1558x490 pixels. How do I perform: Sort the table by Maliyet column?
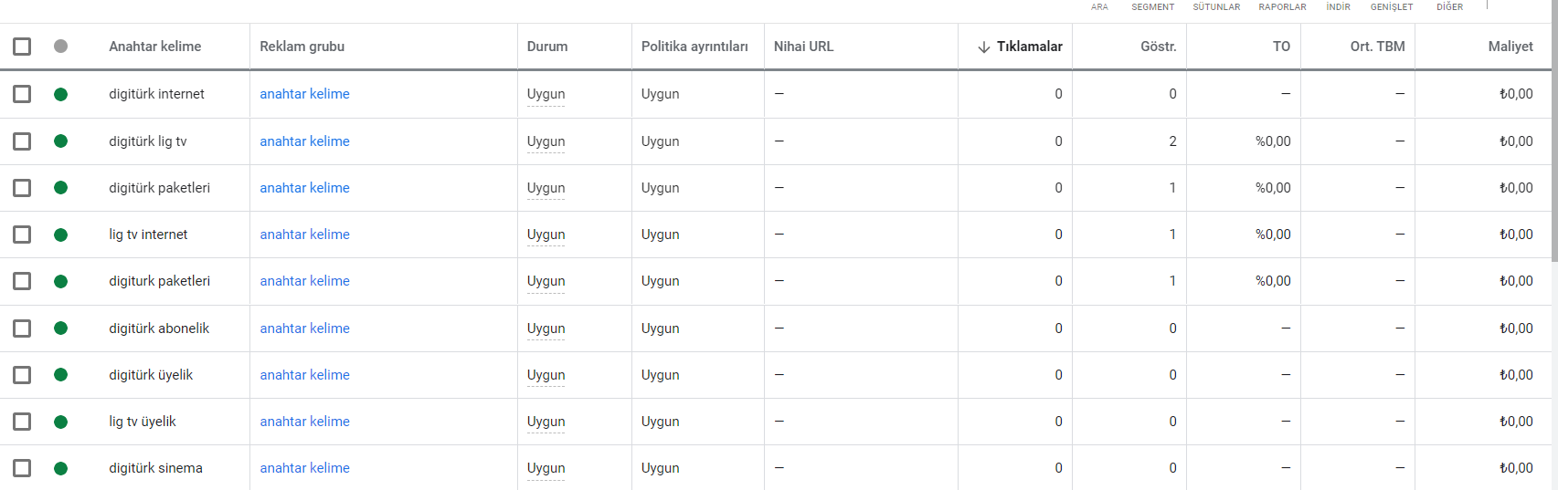1510,47
